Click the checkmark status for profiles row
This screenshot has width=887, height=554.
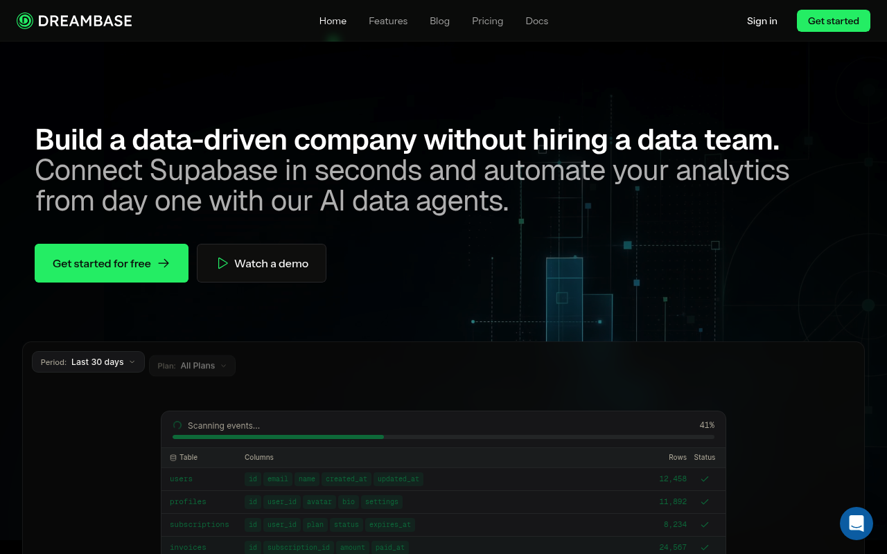click(x=705, y=501)
